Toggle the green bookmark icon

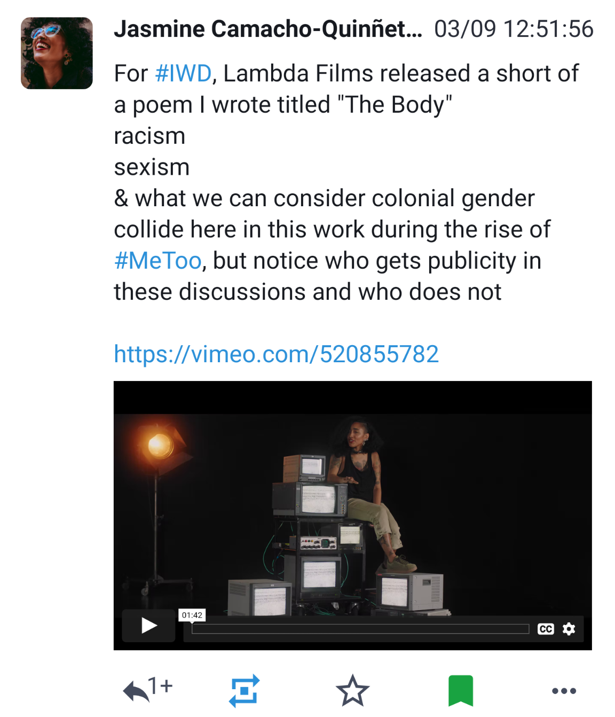coord(461,691)
